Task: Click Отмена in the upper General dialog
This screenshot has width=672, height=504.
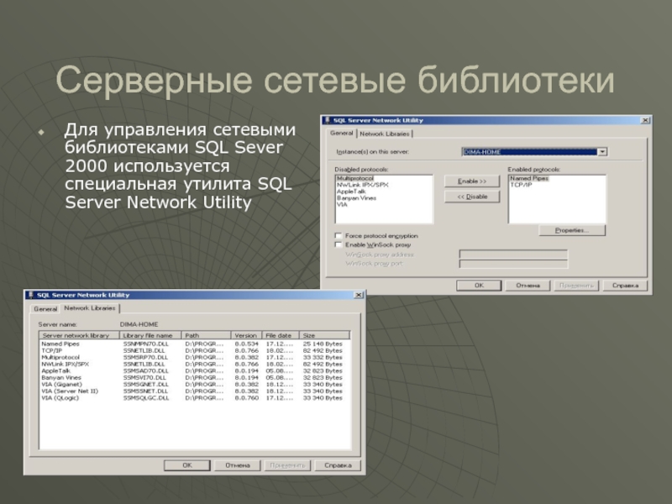Action: (x=528, y=286)
